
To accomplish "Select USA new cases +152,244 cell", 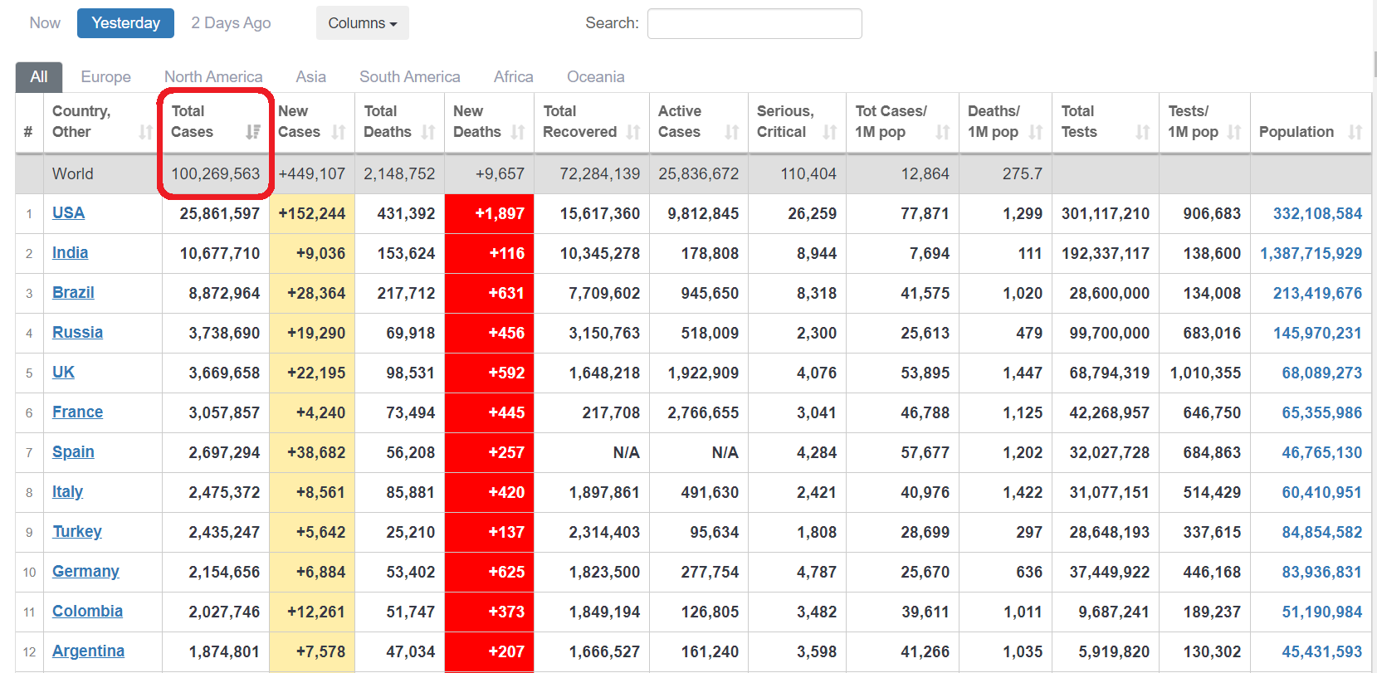I will (x=312, y=214).
